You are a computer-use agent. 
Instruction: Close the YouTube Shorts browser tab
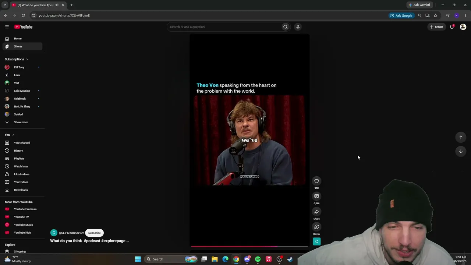(63, 5)
